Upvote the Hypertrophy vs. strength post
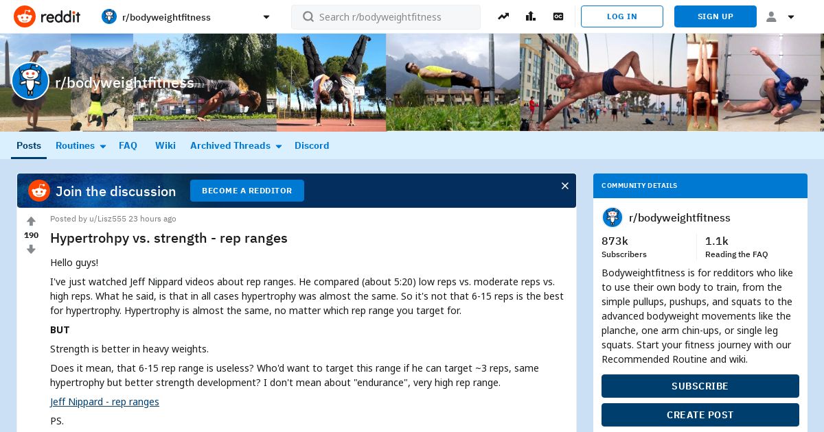 click(31, 221)
